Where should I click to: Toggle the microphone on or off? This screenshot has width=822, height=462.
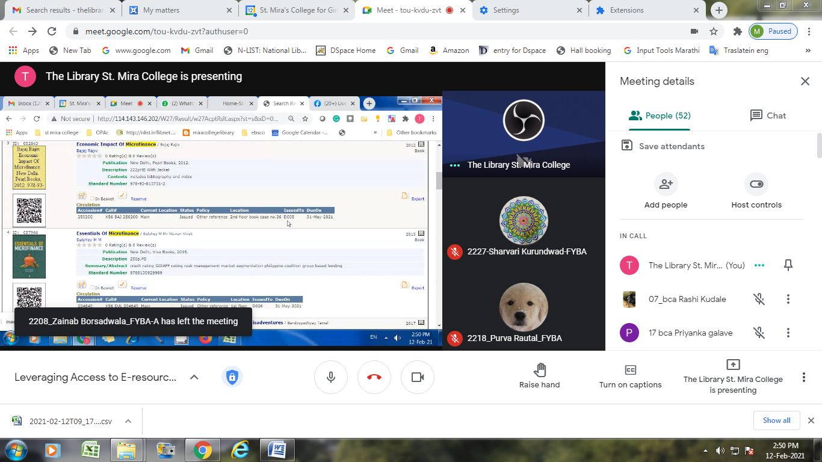331,377
